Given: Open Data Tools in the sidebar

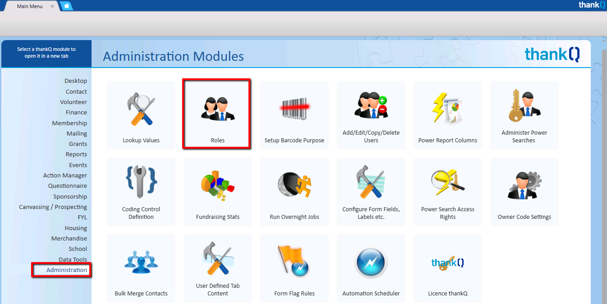Looking at the screenshot, I should (x=73, y=259).
